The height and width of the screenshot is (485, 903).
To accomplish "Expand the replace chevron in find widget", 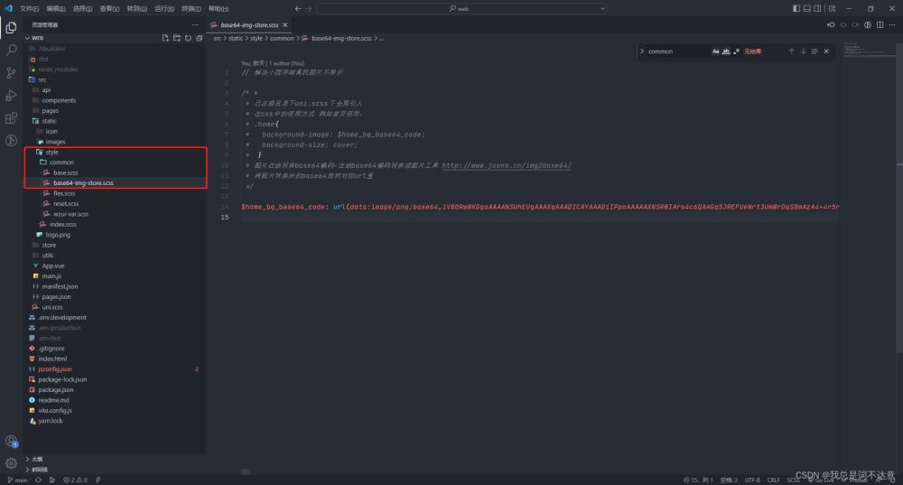I will point(642,51).
